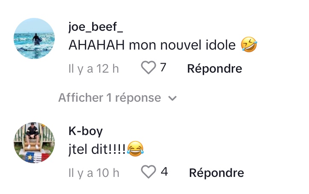Open joe_beef_'s surfer profile picture

34,38
